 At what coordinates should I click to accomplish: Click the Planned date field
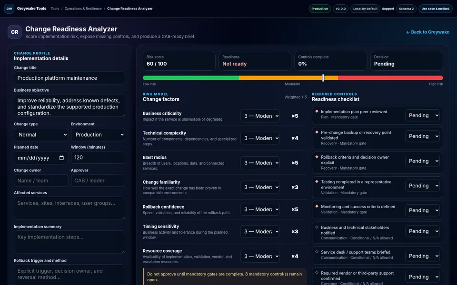pyautogui.click(x=41, y=158)
